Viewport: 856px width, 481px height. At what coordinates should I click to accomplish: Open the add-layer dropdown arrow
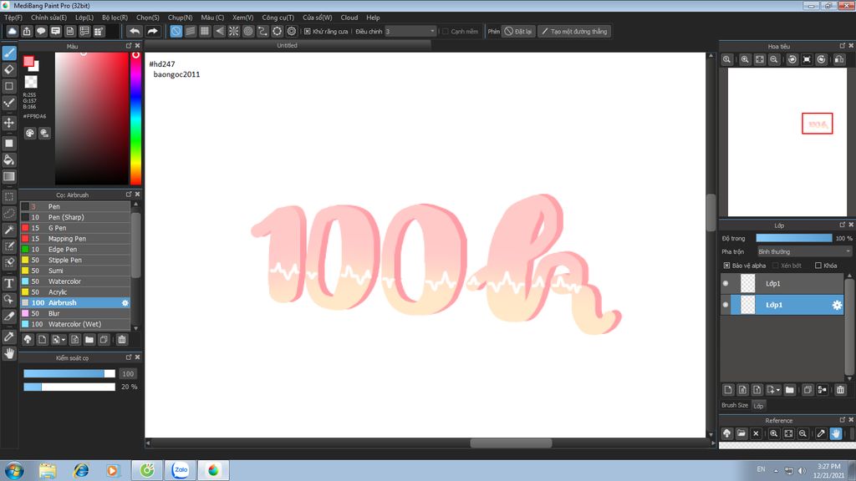click(x=778, y=390)
